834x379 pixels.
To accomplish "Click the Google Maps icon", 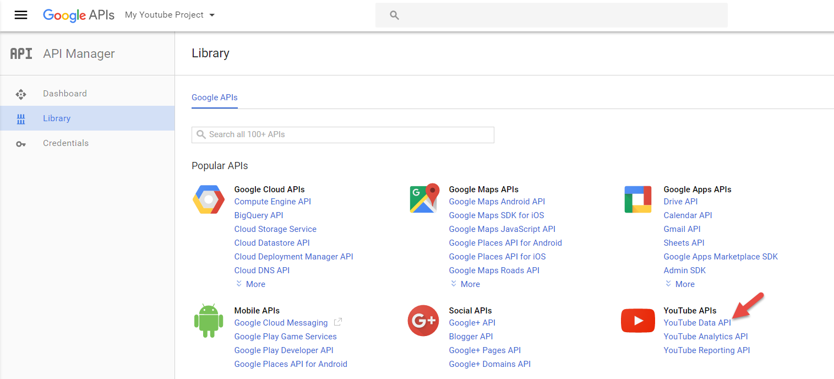I will [424, 198].
